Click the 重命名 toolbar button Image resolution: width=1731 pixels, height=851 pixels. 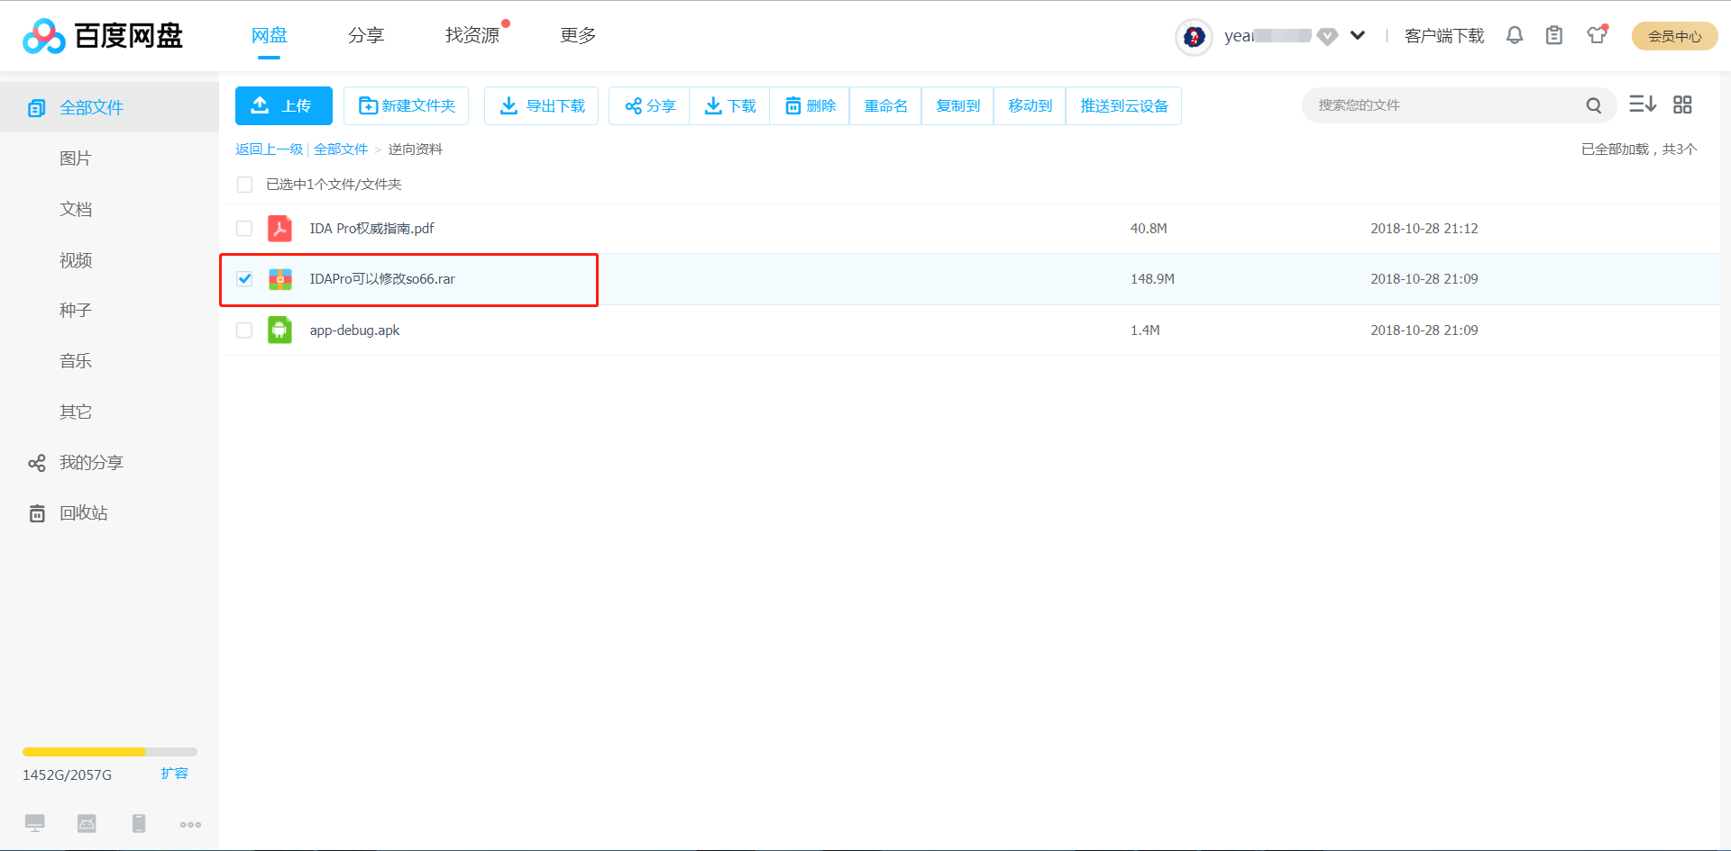885,106
